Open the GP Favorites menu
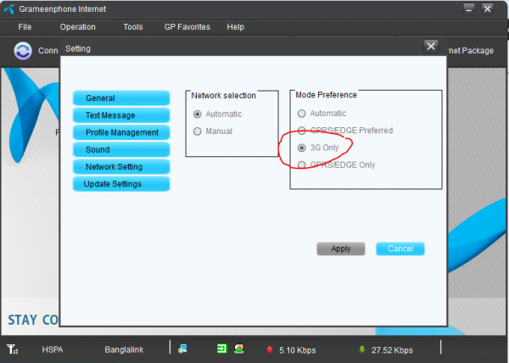This screenshot has height=363, width=509. point(187,27)
